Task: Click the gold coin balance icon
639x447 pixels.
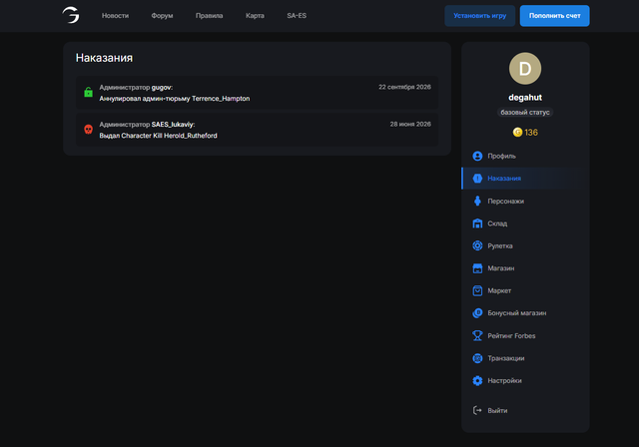Action: (517, 133)
